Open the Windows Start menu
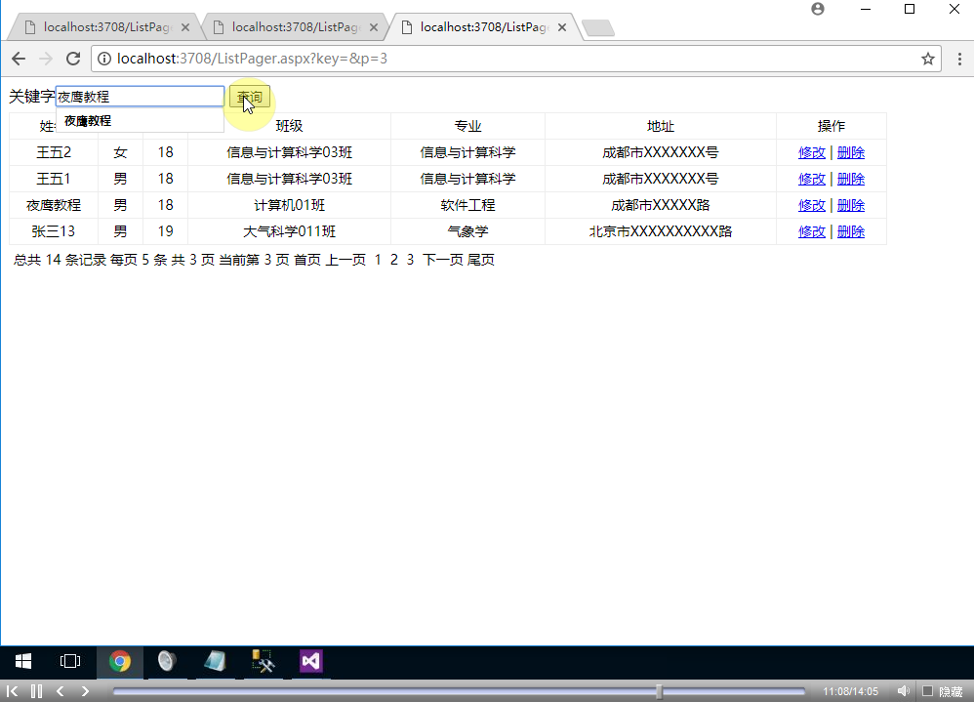 point(22,661)
